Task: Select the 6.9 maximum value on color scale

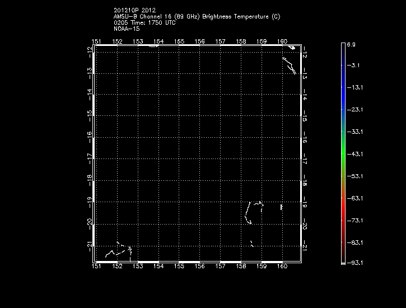Action: tap(351, 44)
